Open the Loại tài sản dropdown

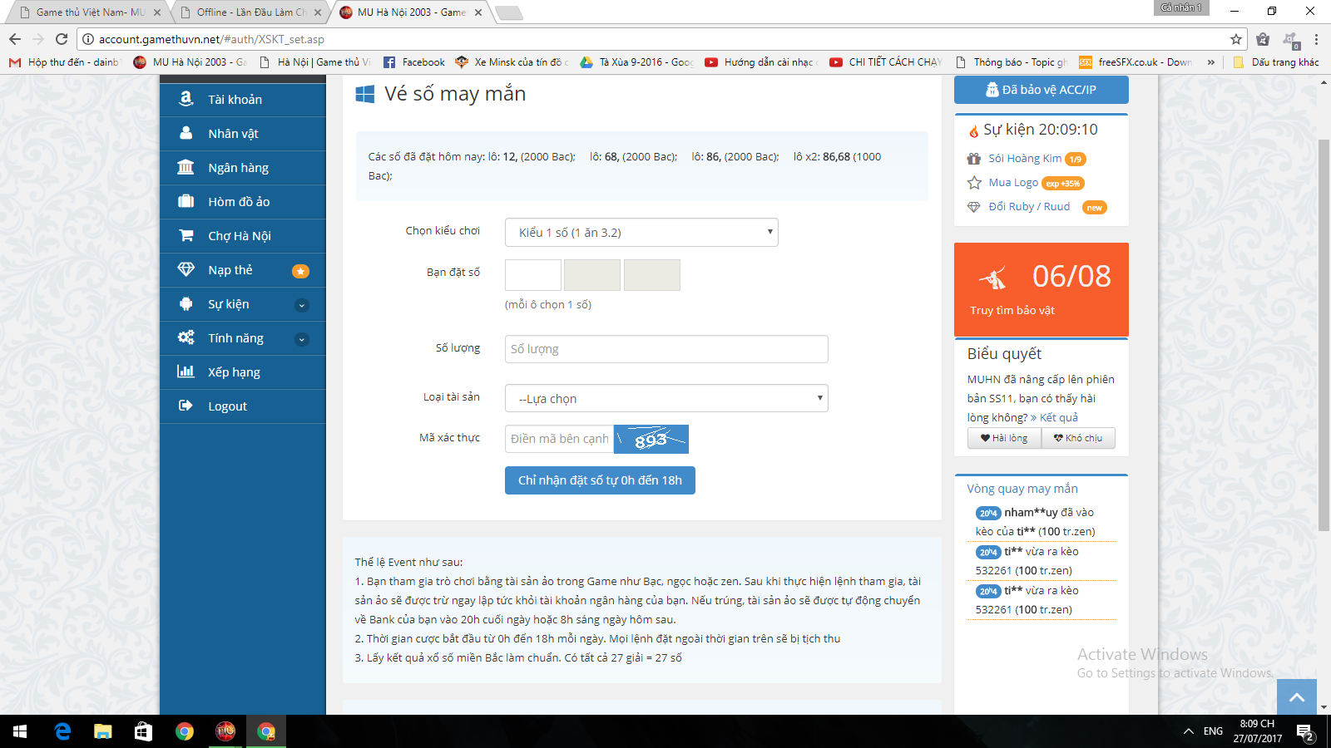[665, 398]
